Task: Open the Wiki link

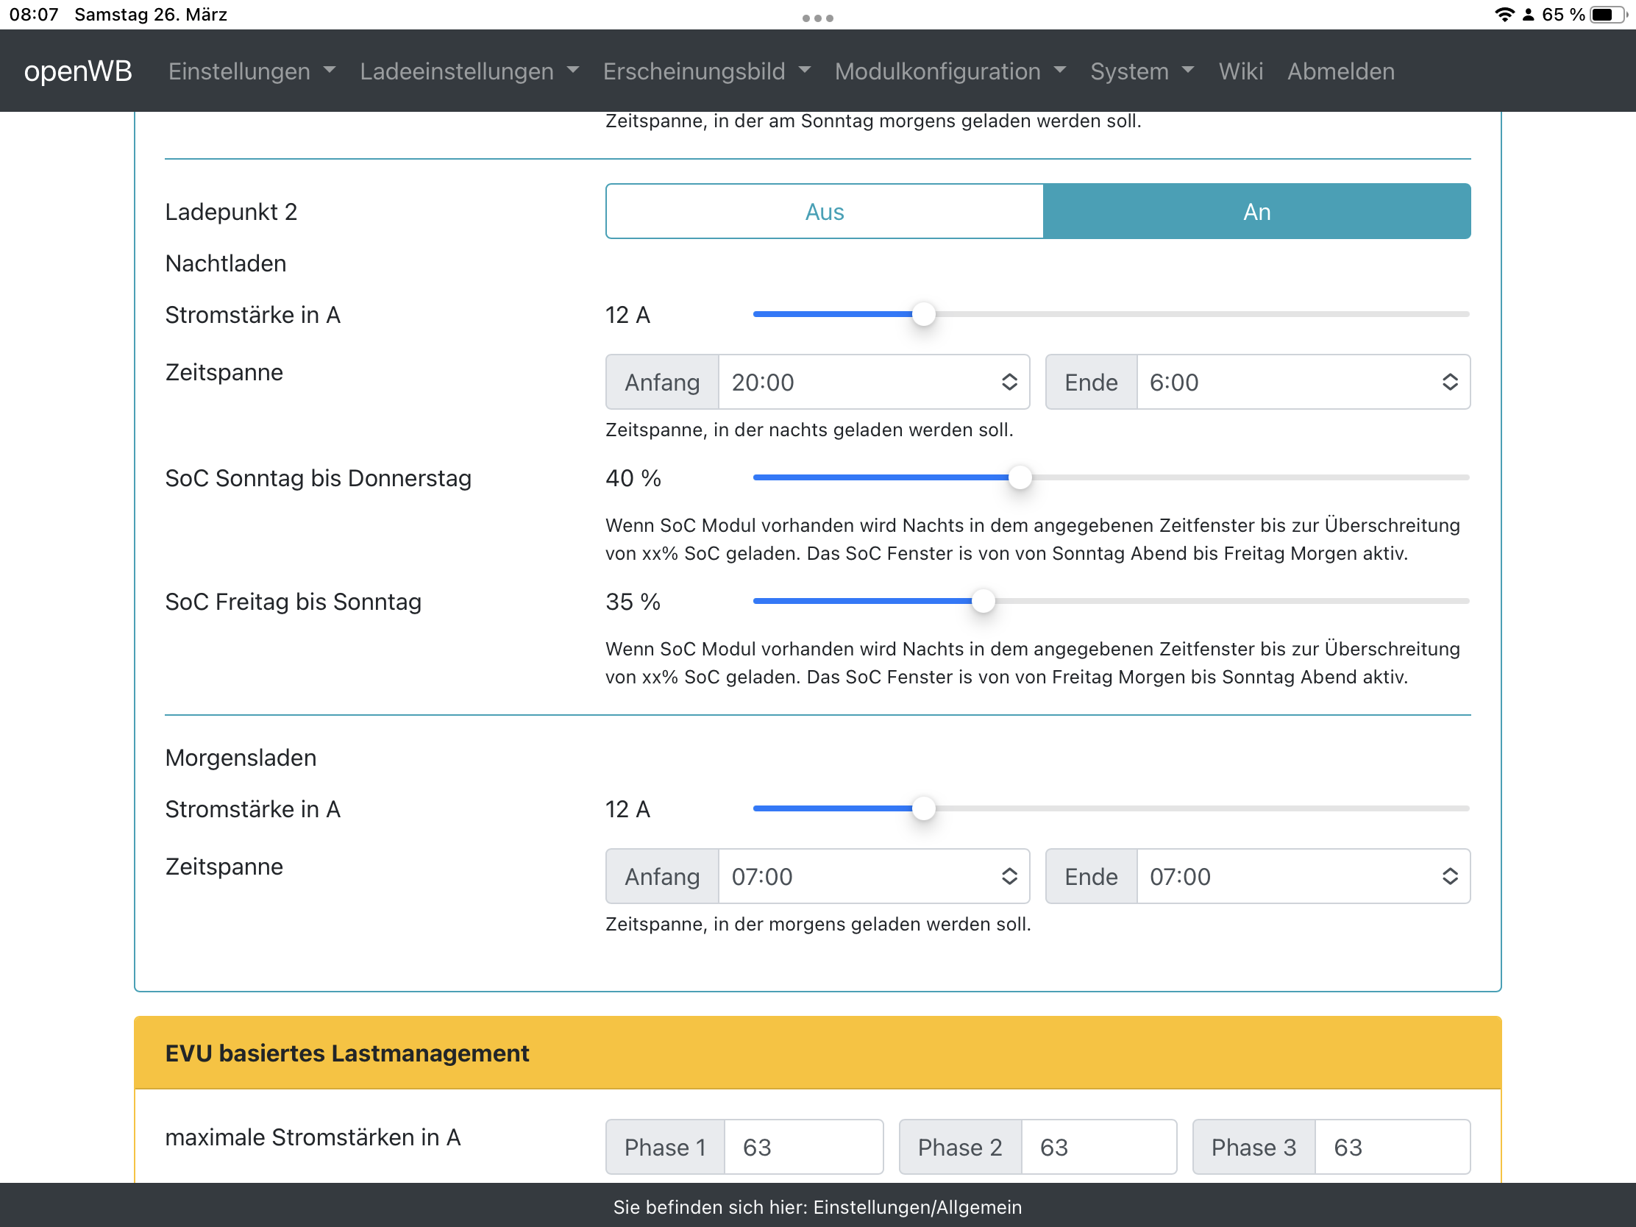Action: click(1240, 71)
